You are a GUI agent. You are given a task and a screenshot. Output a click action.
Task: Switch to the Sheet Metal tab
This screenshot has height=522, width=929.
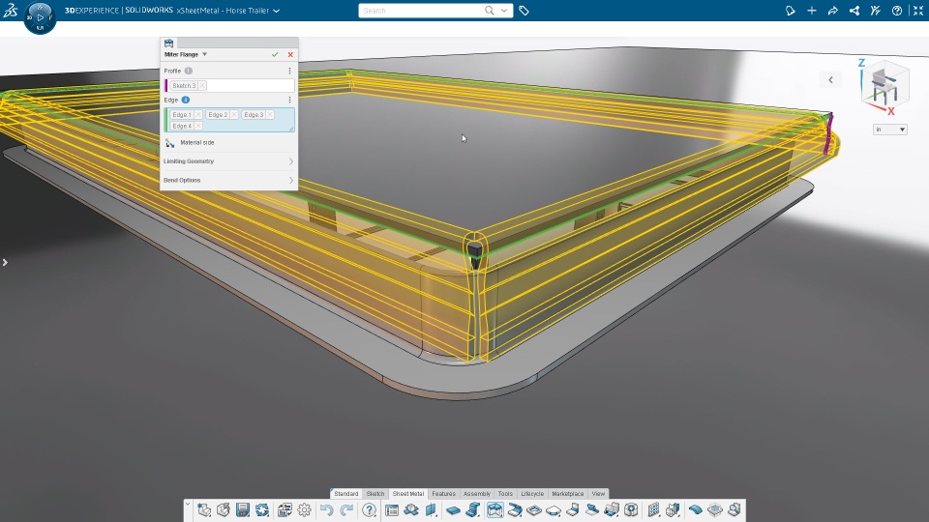(408, 494)
